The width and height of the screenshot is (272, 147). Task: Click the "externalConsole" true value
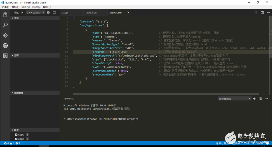(124, 71)
